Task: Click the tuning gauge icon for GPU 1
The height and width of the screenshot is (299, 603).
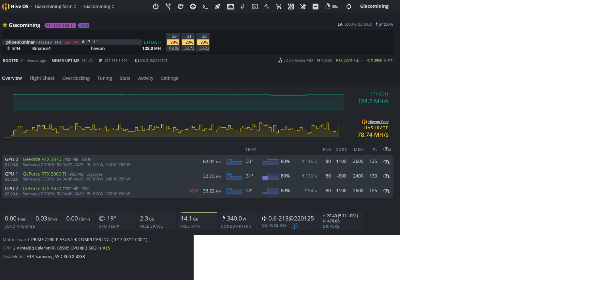Action: pos(386,176)
